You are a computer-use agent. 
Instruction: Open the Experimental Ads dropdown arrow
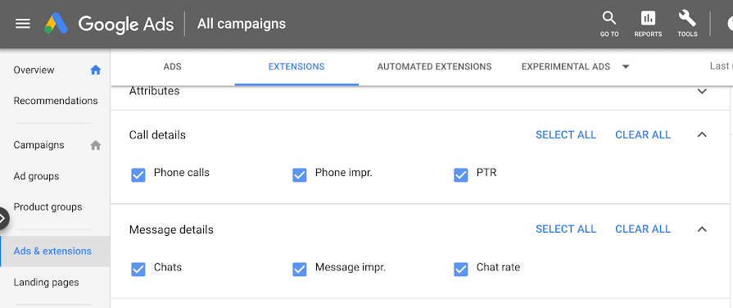point(626,67)
